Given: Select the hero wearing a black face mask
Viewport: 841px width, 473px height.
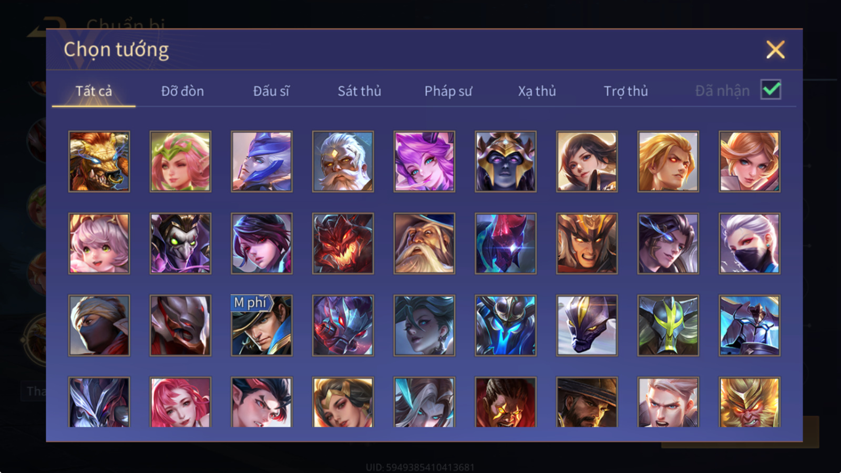Looking at the screenshot, I should coord(750,243).
